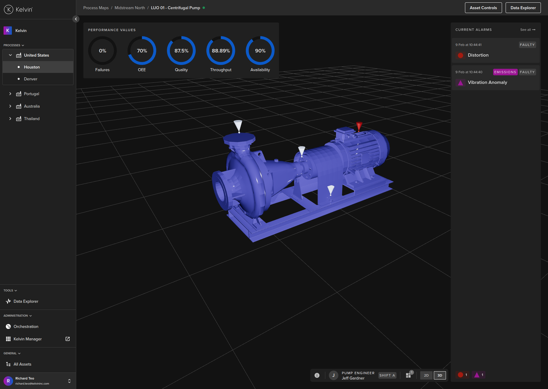Switch the view to 2D mode
The height and width of the screenshot is (389, 548).
pos(426,375)
